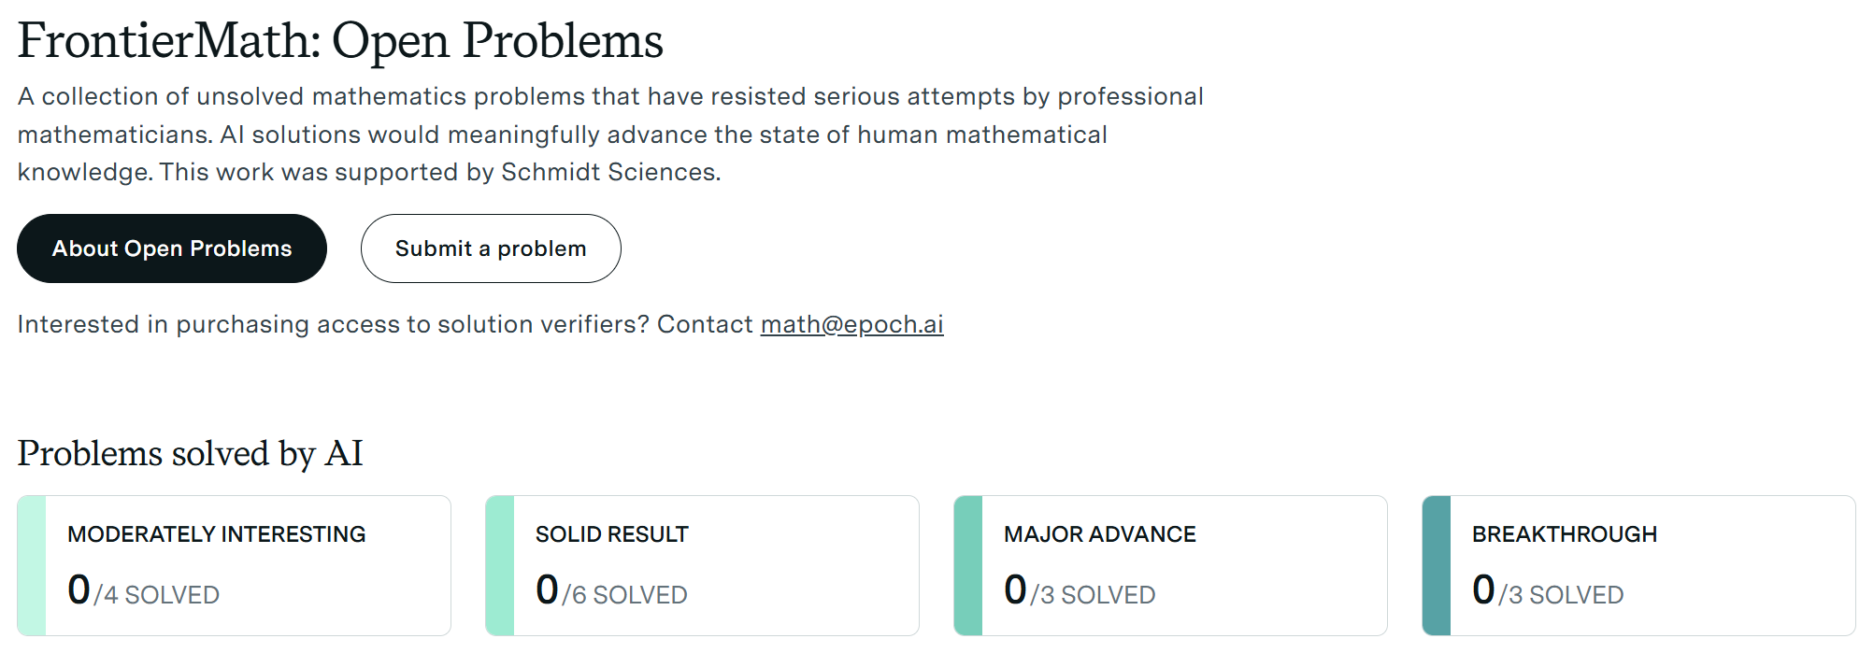The height and width of the screenshot is (653, 1874).
Task: Click the 0/6 SOLVED count
Action: (611, 592)
